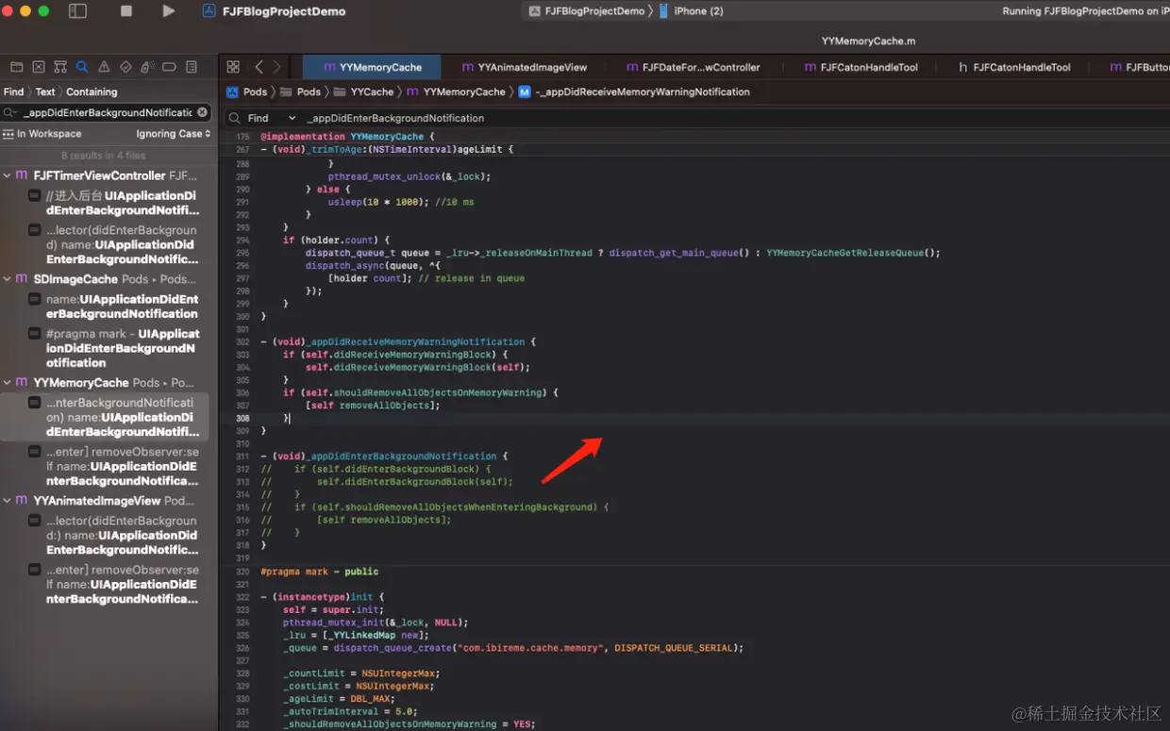Select YYAnimatedImageView removeObserver result
The height and width of the screenshot is (731, 1170).
(113, 584)
